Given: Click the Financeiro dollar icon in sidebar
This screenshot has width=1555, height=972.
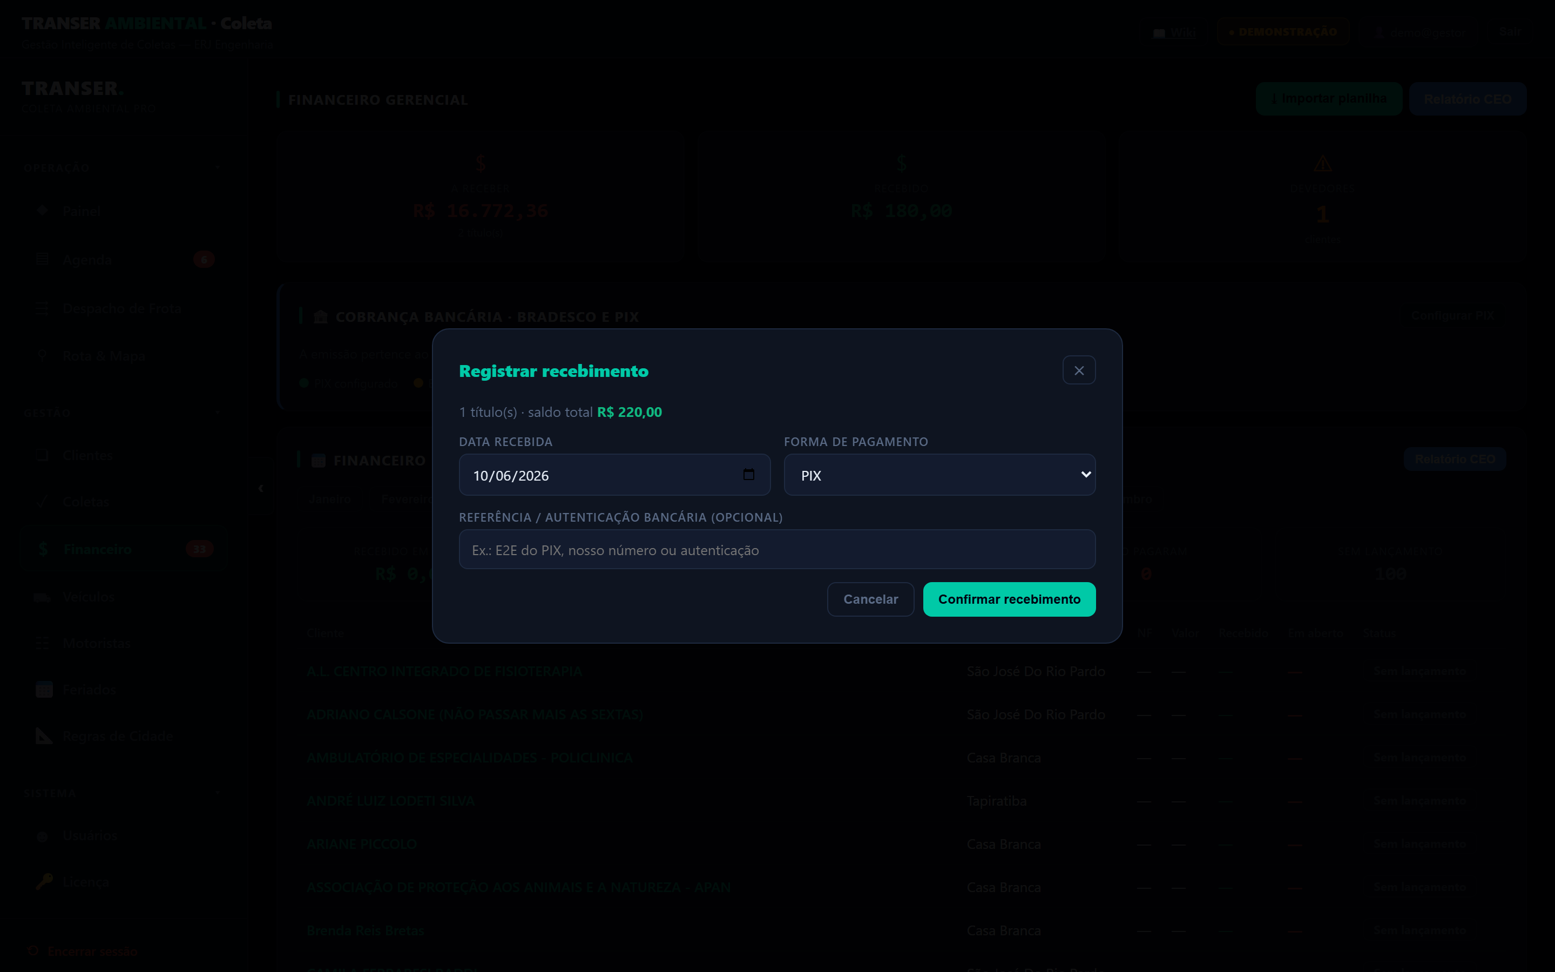Looking at the screenshot, I should point(43,549).
